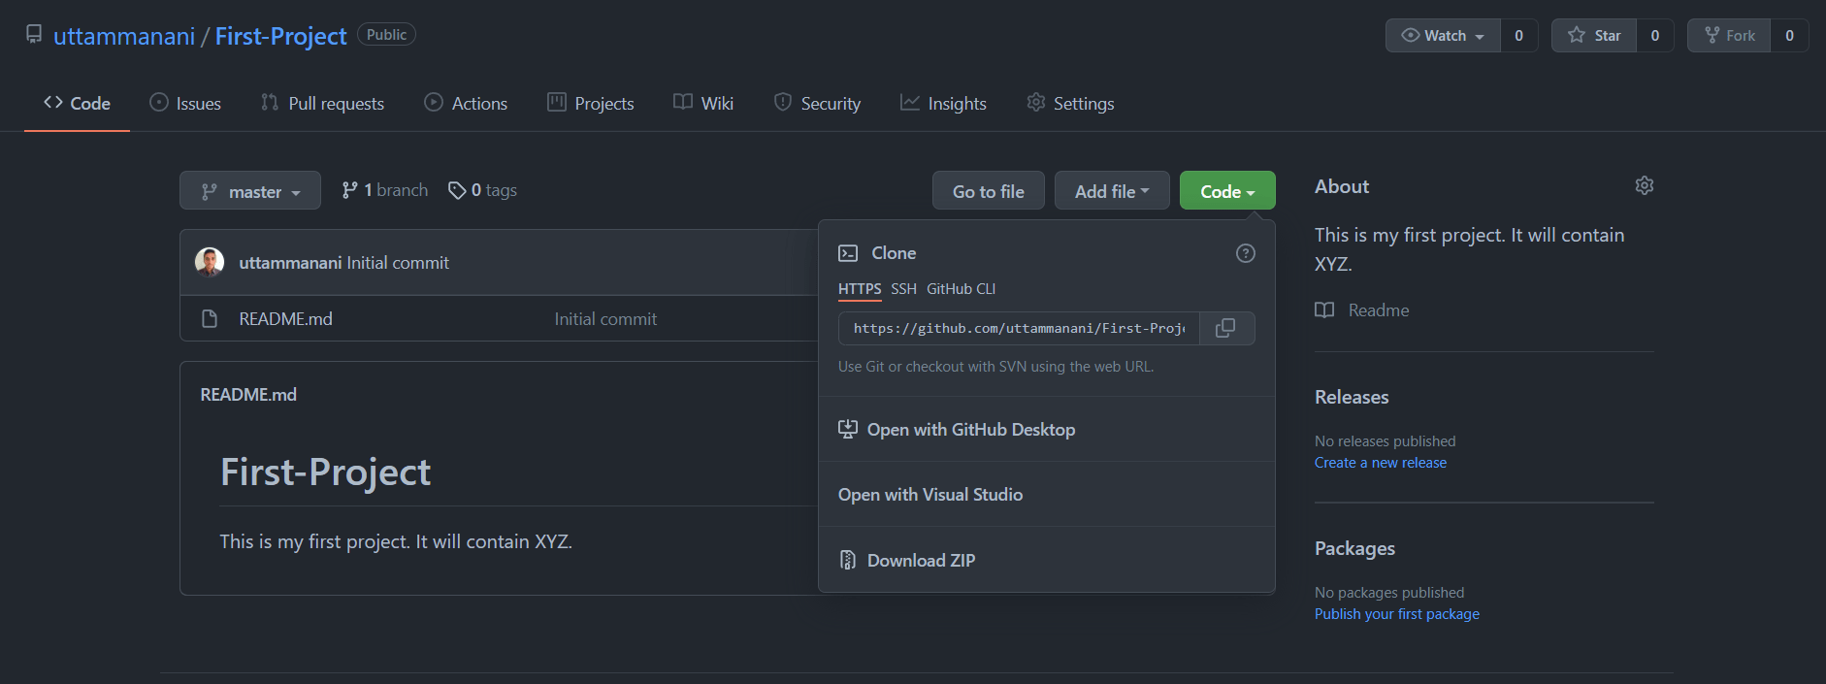The height and width of the screenshot is (684, 1826).
Task: Open the Watch notifications dropdown
Action: pos(1443,36)
